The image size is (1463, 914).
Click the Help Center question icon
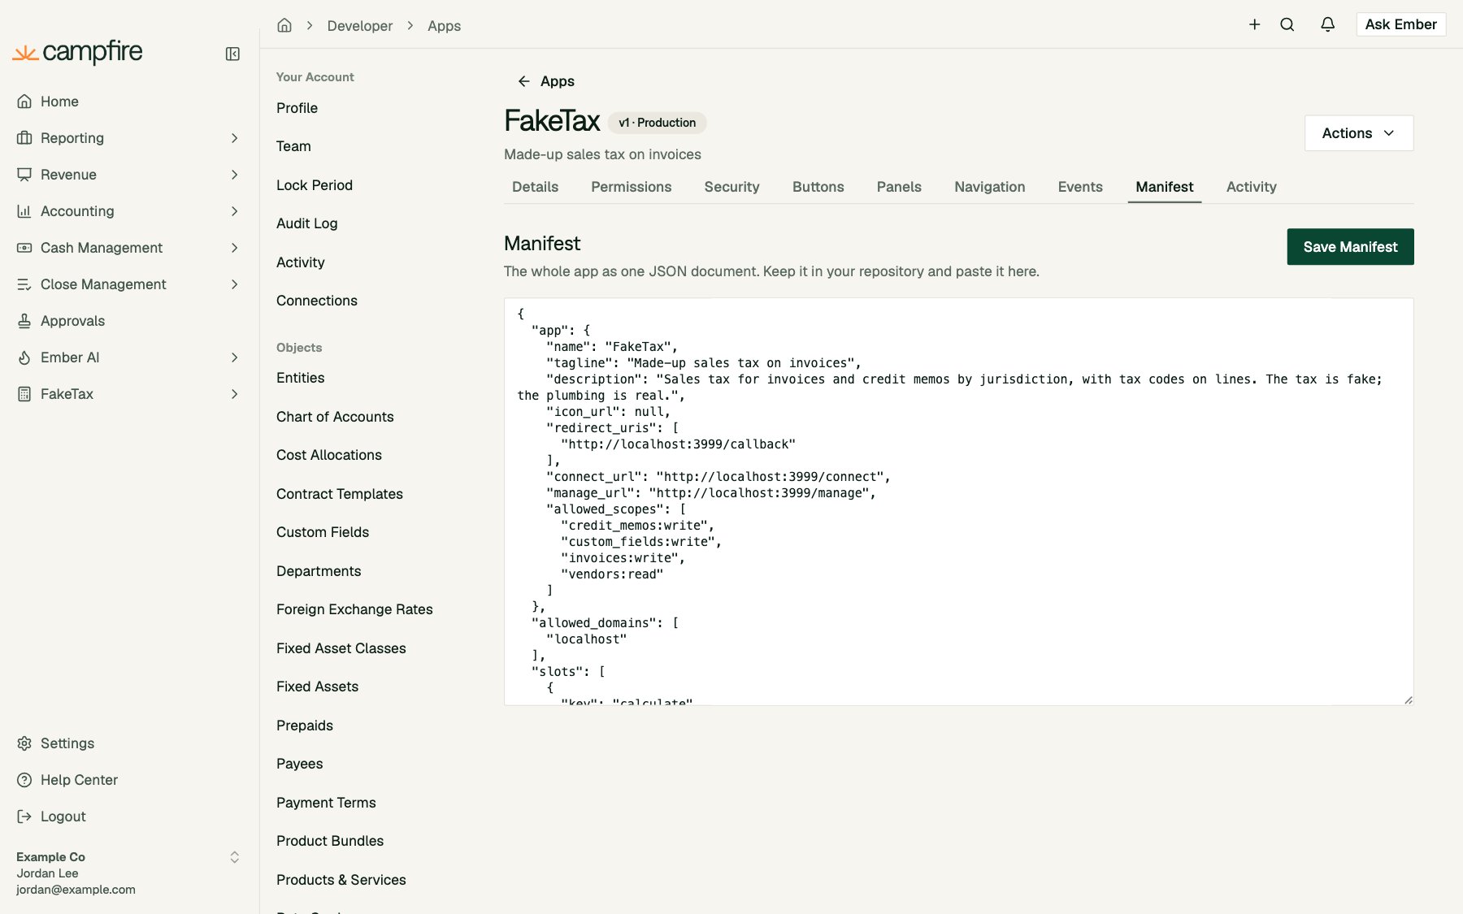point(24,780)
